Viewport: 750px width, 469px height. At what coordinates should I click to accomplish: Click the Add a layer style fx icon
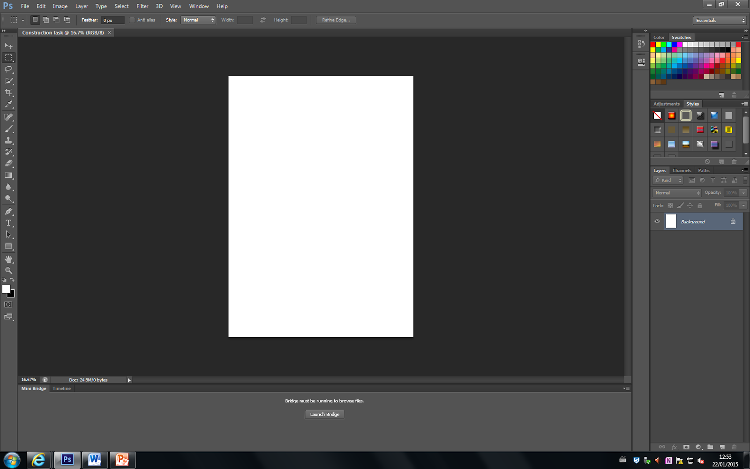pos(674,447)
